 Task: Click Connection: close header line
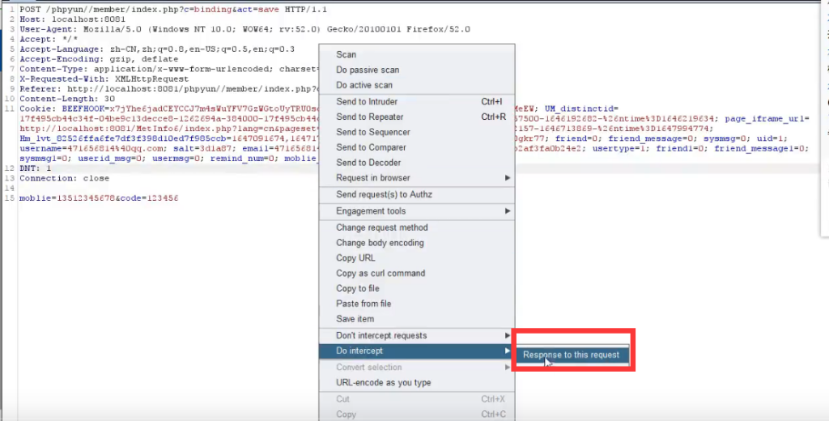(x=65, y=178)
